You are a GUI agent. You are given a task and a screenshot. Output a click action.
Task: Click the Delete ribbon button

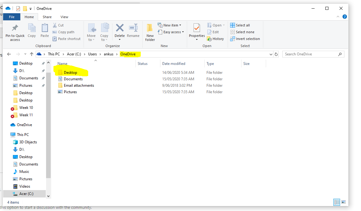click(x=120, y=32)
